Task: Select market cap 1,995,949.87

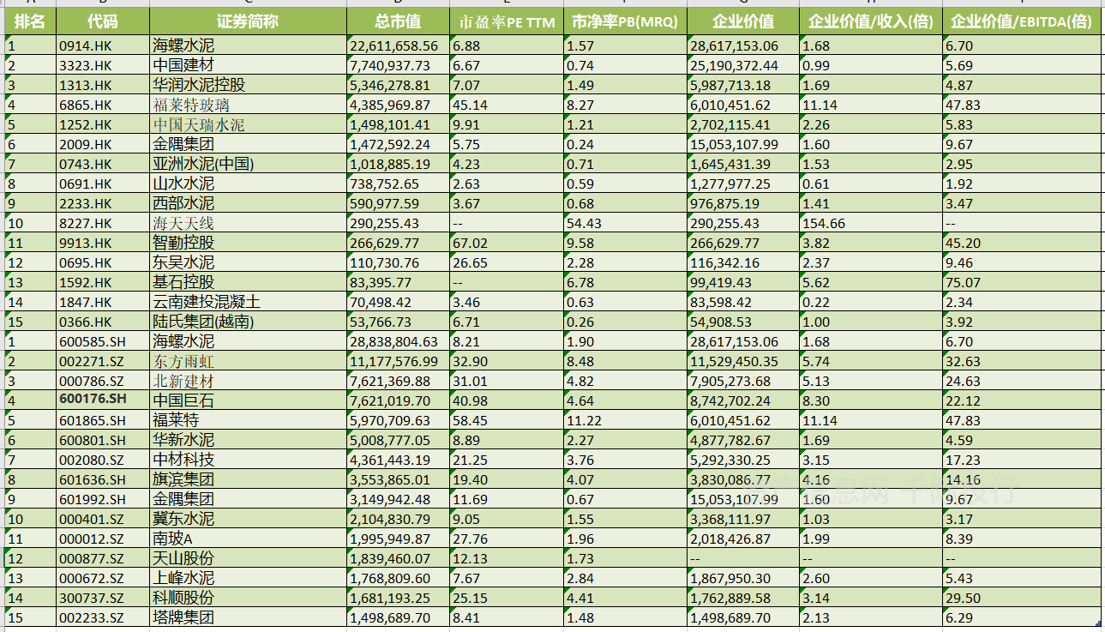Action: [x=398, y=539]
